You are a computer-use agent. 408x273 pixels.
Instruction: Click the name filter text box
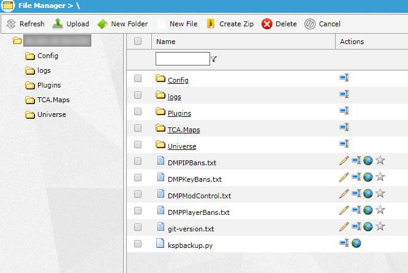(x=182, y=59)
